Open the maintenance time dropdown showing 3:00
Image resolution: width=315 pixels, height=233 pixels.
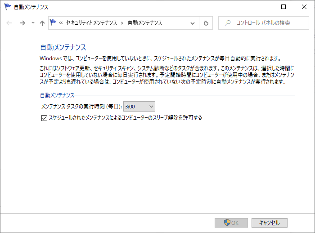139,107
